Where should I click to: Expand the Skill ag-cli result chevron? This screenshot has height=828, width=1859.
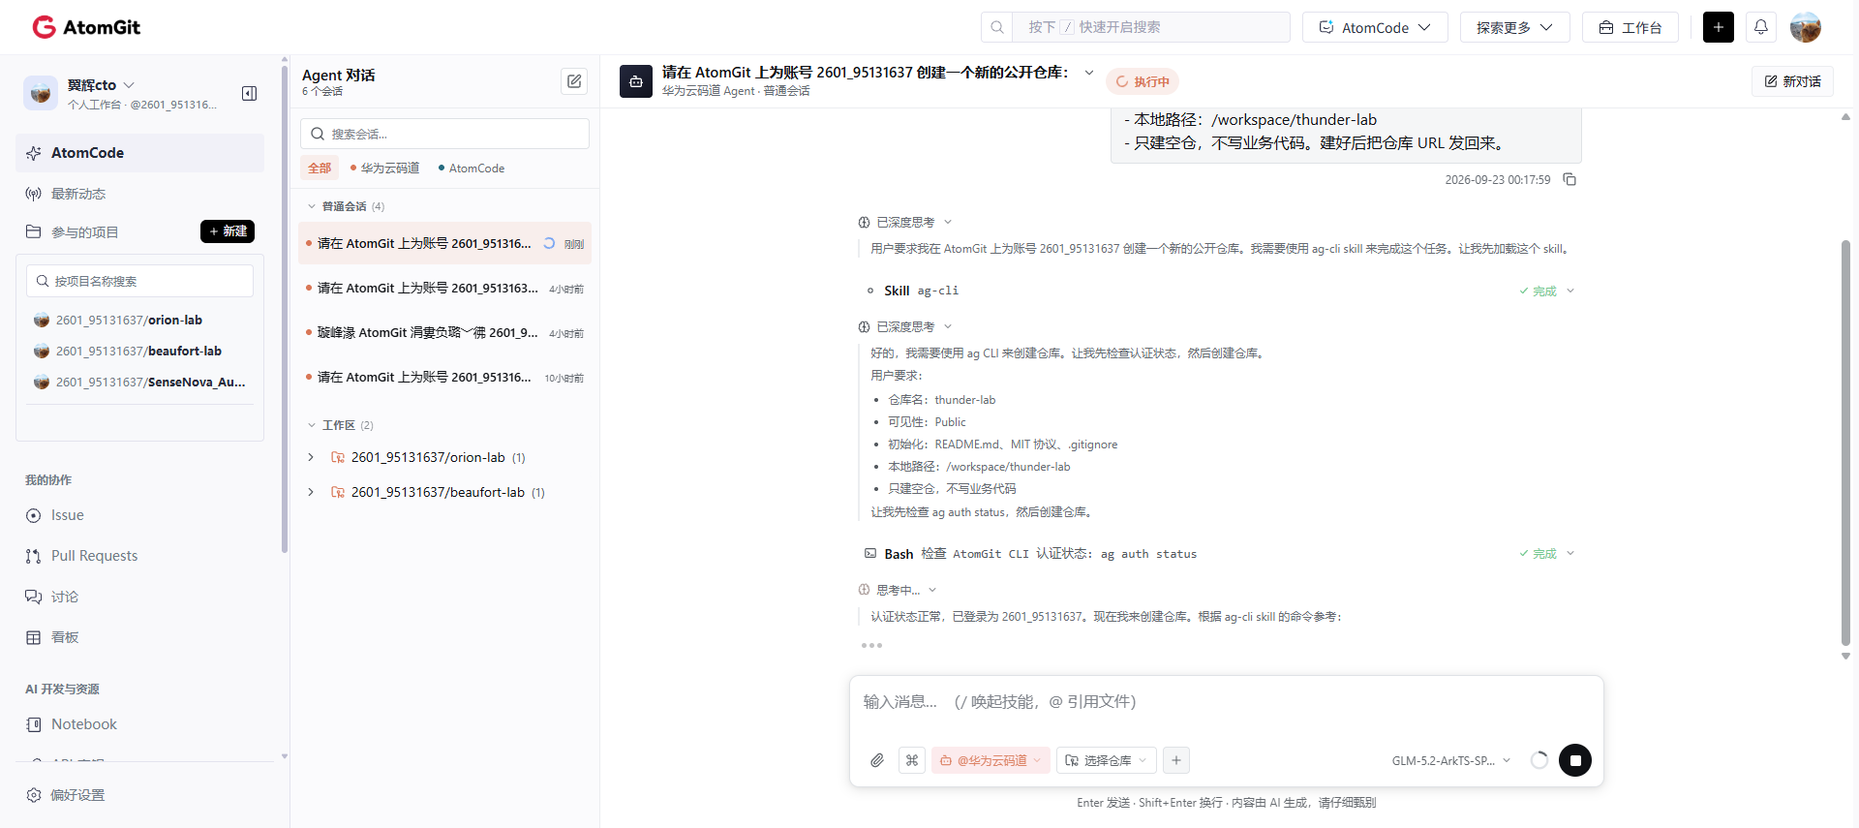(1570, 291)
